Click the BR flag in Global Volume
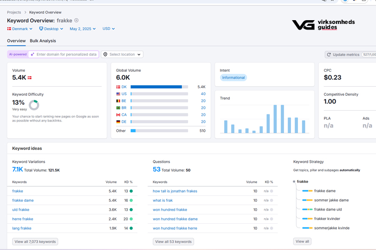This screenshot has width=376, height=250. [118, 108]
